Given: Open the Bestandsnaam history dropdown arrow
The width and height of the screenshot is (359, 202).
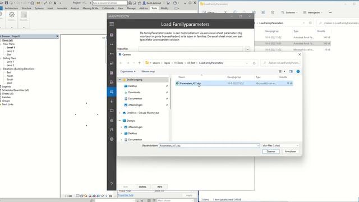Looking at the screenshot, I should pyautogui.click(x=258, y=146).
